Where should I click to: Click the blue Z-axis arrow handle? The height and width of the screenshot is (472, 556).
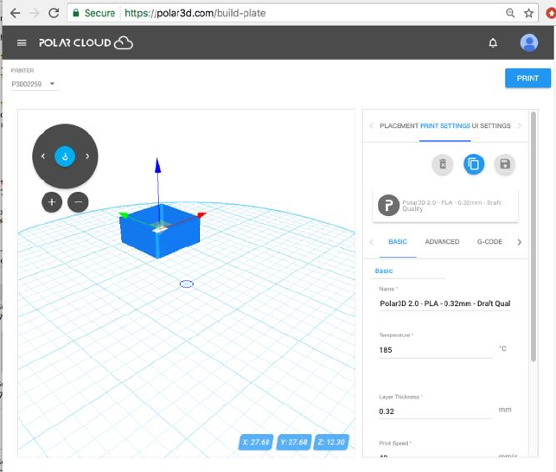click(x=157, y=165)
